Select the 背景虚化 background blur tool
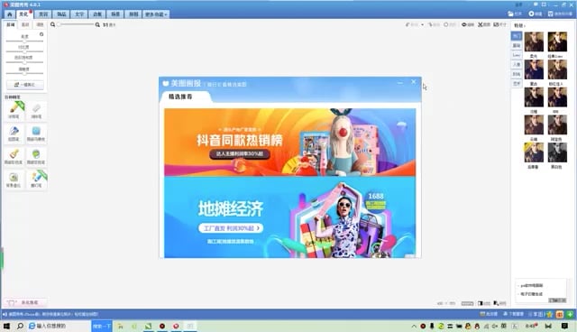This screenshot has width=577, height=332. tap(14, 180)
